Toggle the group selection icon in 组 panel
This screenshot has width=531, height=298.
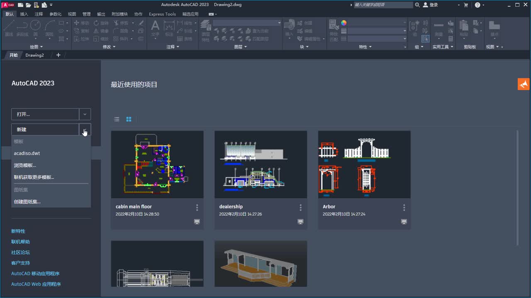click(x=425, y=38)
